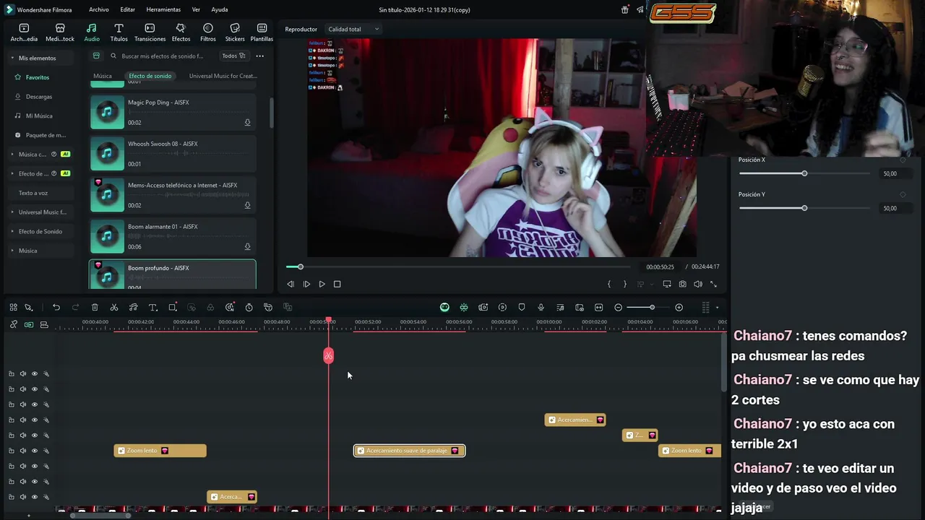Screen dimensions: 925x520
Task: Click the timeline zoom out minus icon
Action: [x=618, y=308]
